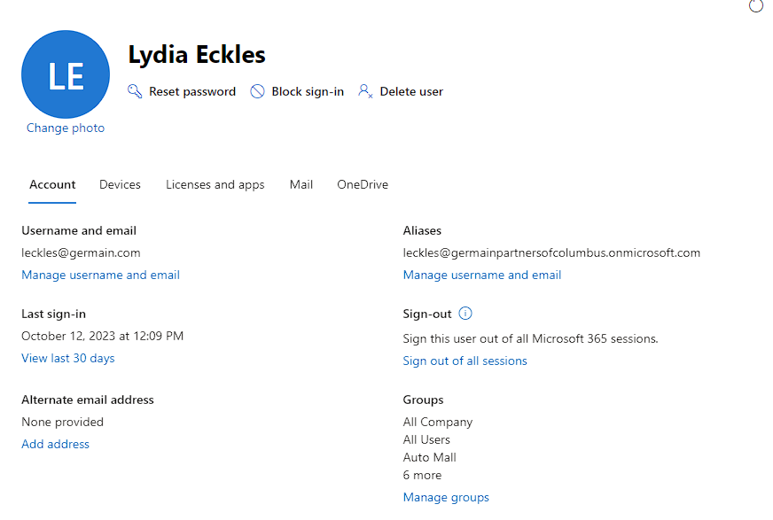Select the Account tab
Image resolution: width=773 pixels, height=520 pixels.
coord(52,184)
